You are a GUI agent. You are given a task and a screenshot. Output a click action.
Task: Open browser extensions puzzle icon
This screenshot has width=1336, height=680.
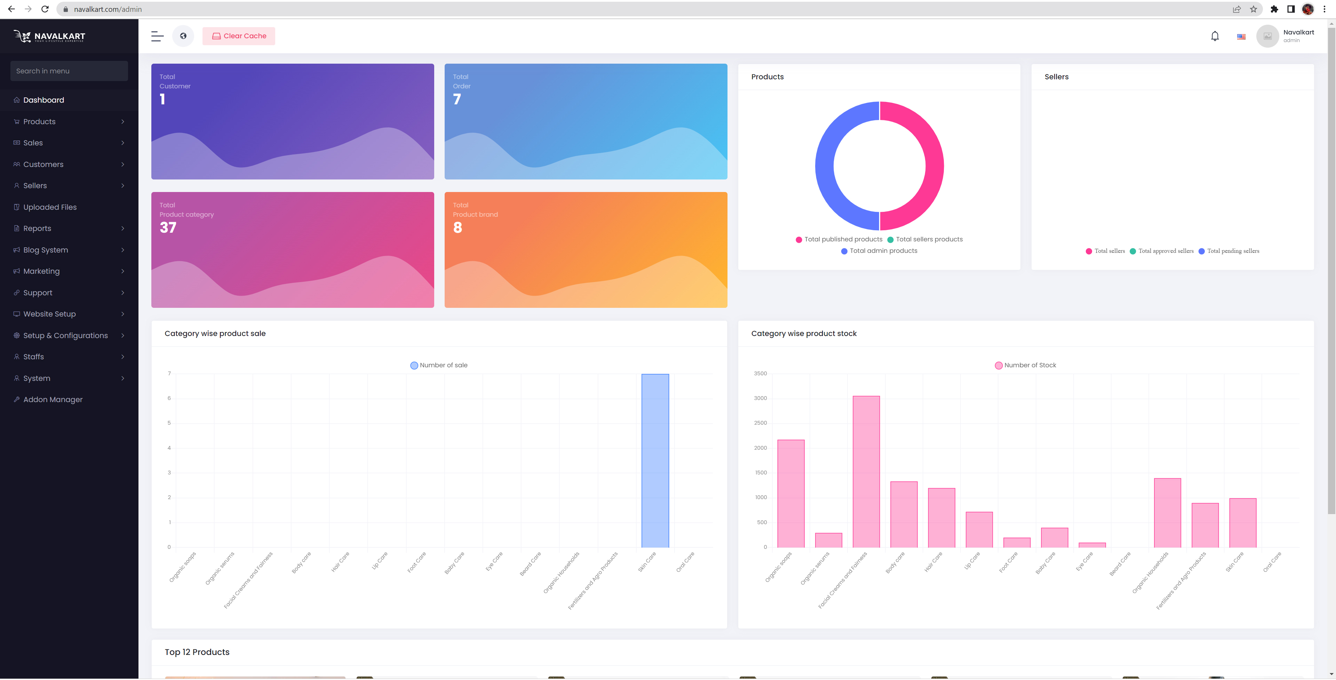[1274, 9]
